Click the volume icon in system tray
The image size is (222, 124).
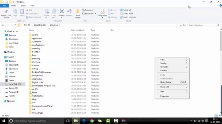click(203, 121)
